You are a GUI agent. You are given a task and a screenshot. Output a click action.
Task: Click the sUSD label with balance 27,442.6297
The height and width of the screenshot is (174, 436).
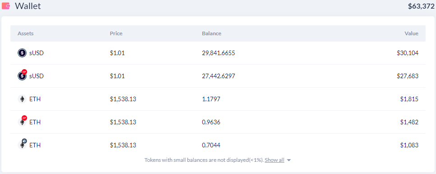tap(37, 76)
